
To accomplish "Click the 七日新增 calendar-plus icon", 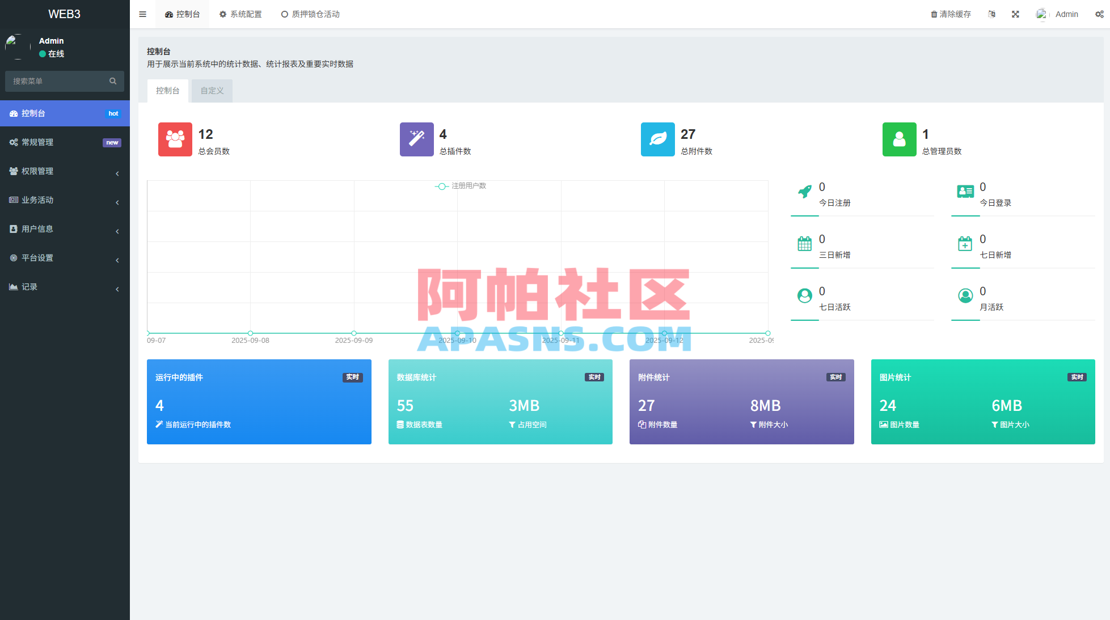I will pyautogui.click(x=965, y=244).
